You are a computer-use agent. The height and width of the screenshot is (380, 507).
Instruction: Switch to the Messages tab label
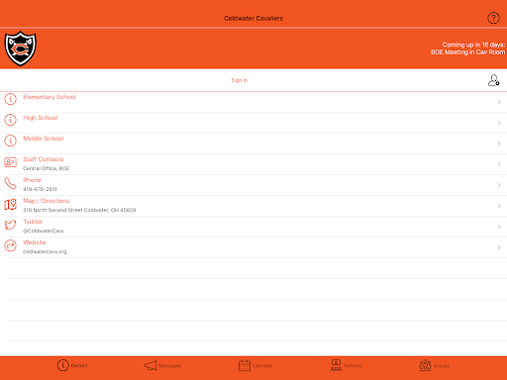(x=170, y=366)
